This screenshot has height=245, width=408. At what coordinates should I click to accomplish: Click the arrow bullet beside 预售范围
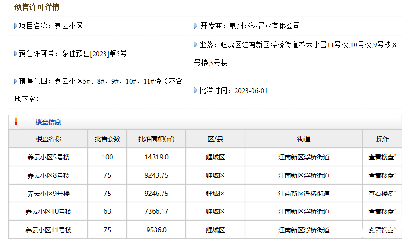16,81
